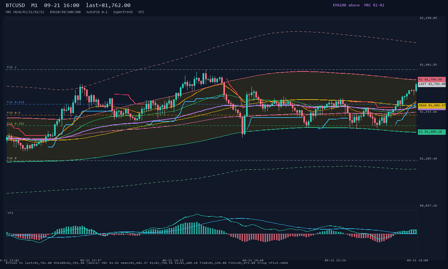Select the 'EMA100 above' status text
Image resolution: width=448 pixels, height=269 pixels.
coord(346,5)
